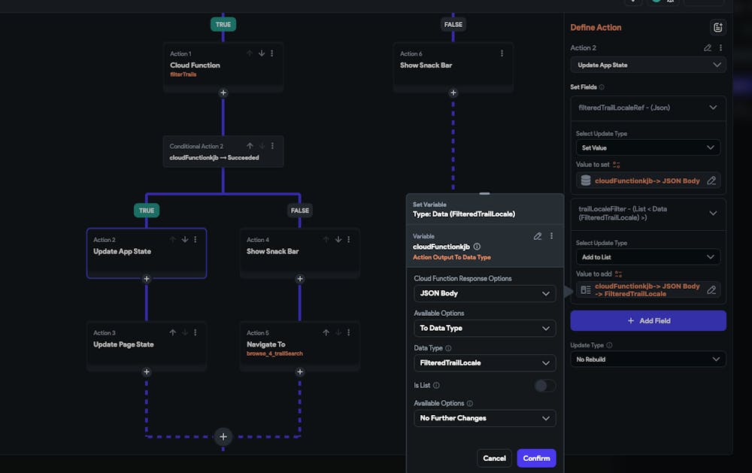This screenshot has height=473, width=752.
Task: Click the JSON Body FilteredTrailLocale value to add field
Action: point(648,290)
